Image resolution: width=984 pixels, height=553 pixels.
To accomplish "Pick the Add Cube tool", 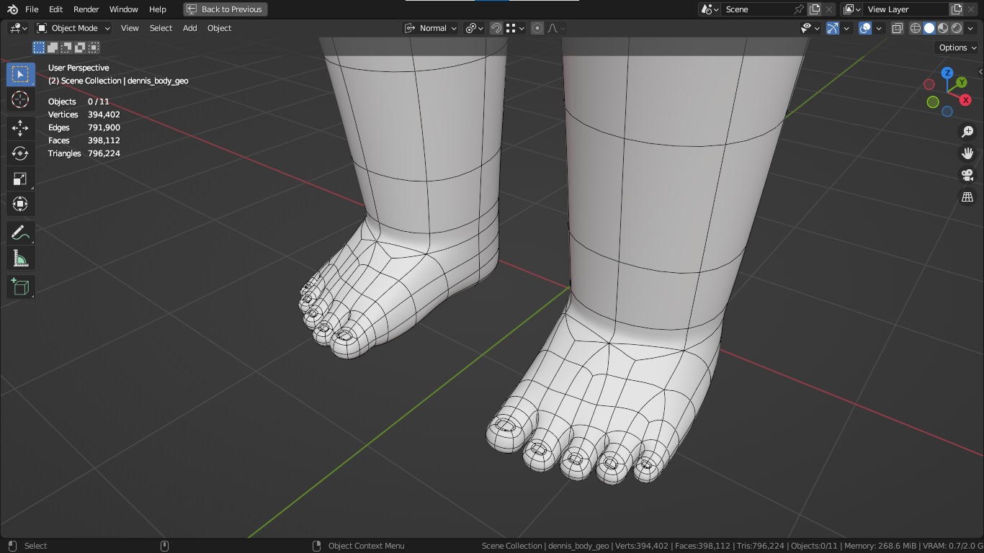I will 20,287.
